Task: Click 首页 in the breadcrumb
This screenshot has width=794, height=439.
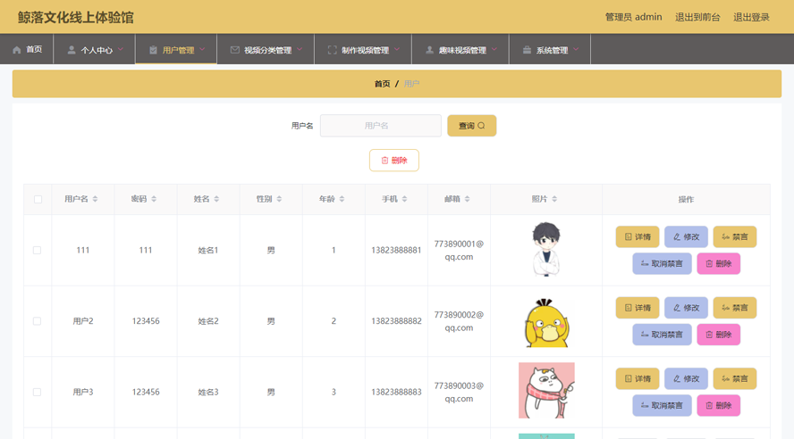Action: [383, 84]
